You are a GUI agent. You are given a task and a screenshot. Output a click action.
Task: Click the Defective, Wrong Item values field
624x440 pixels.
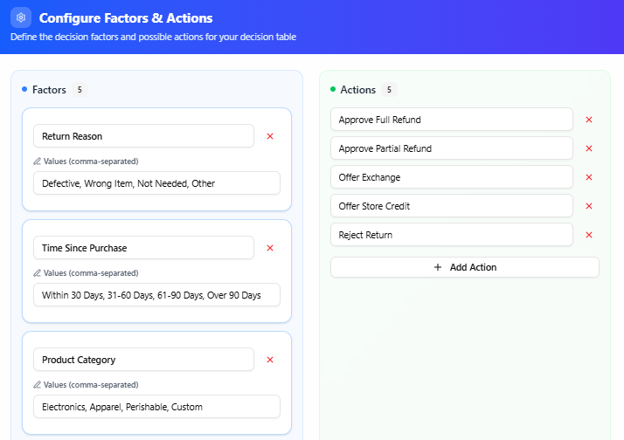(x=156, y=183)
